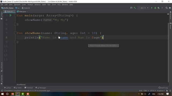Click the showName() breadcrumb below editor

[x=21, y=85]
